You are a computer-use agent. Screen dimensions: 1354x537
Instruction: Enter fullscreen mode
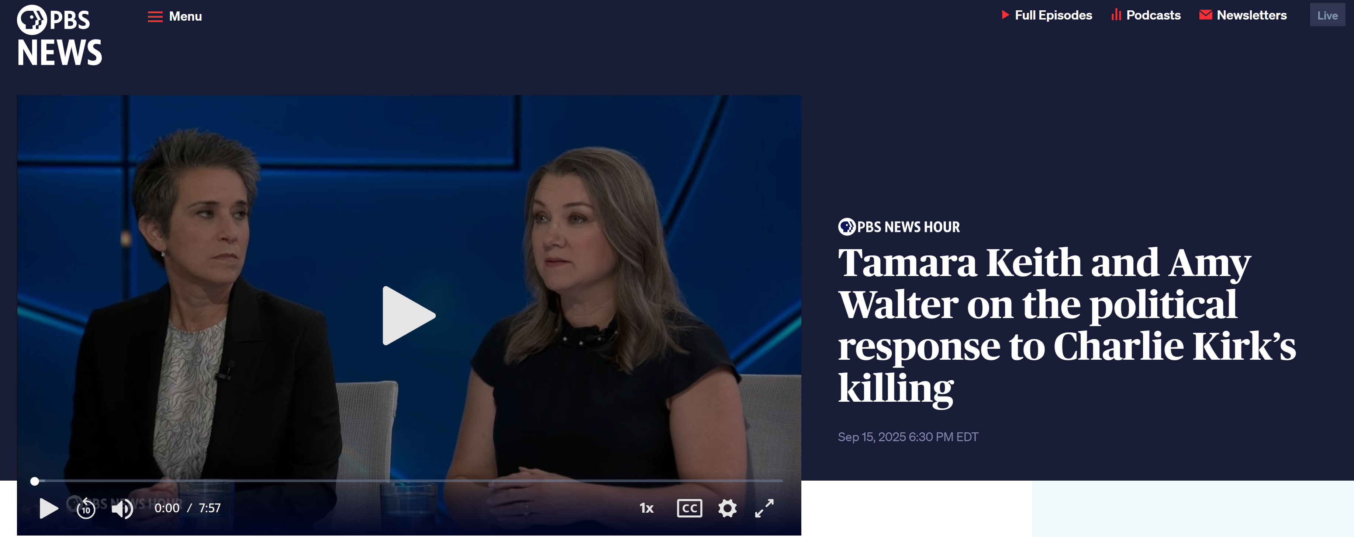point(764,508)
